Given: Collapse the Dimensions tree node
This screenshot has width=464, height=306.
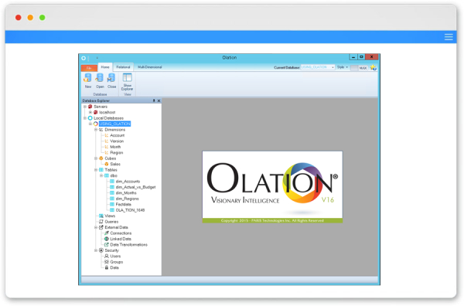Looking at the screenshot, I should coord(96,130).
